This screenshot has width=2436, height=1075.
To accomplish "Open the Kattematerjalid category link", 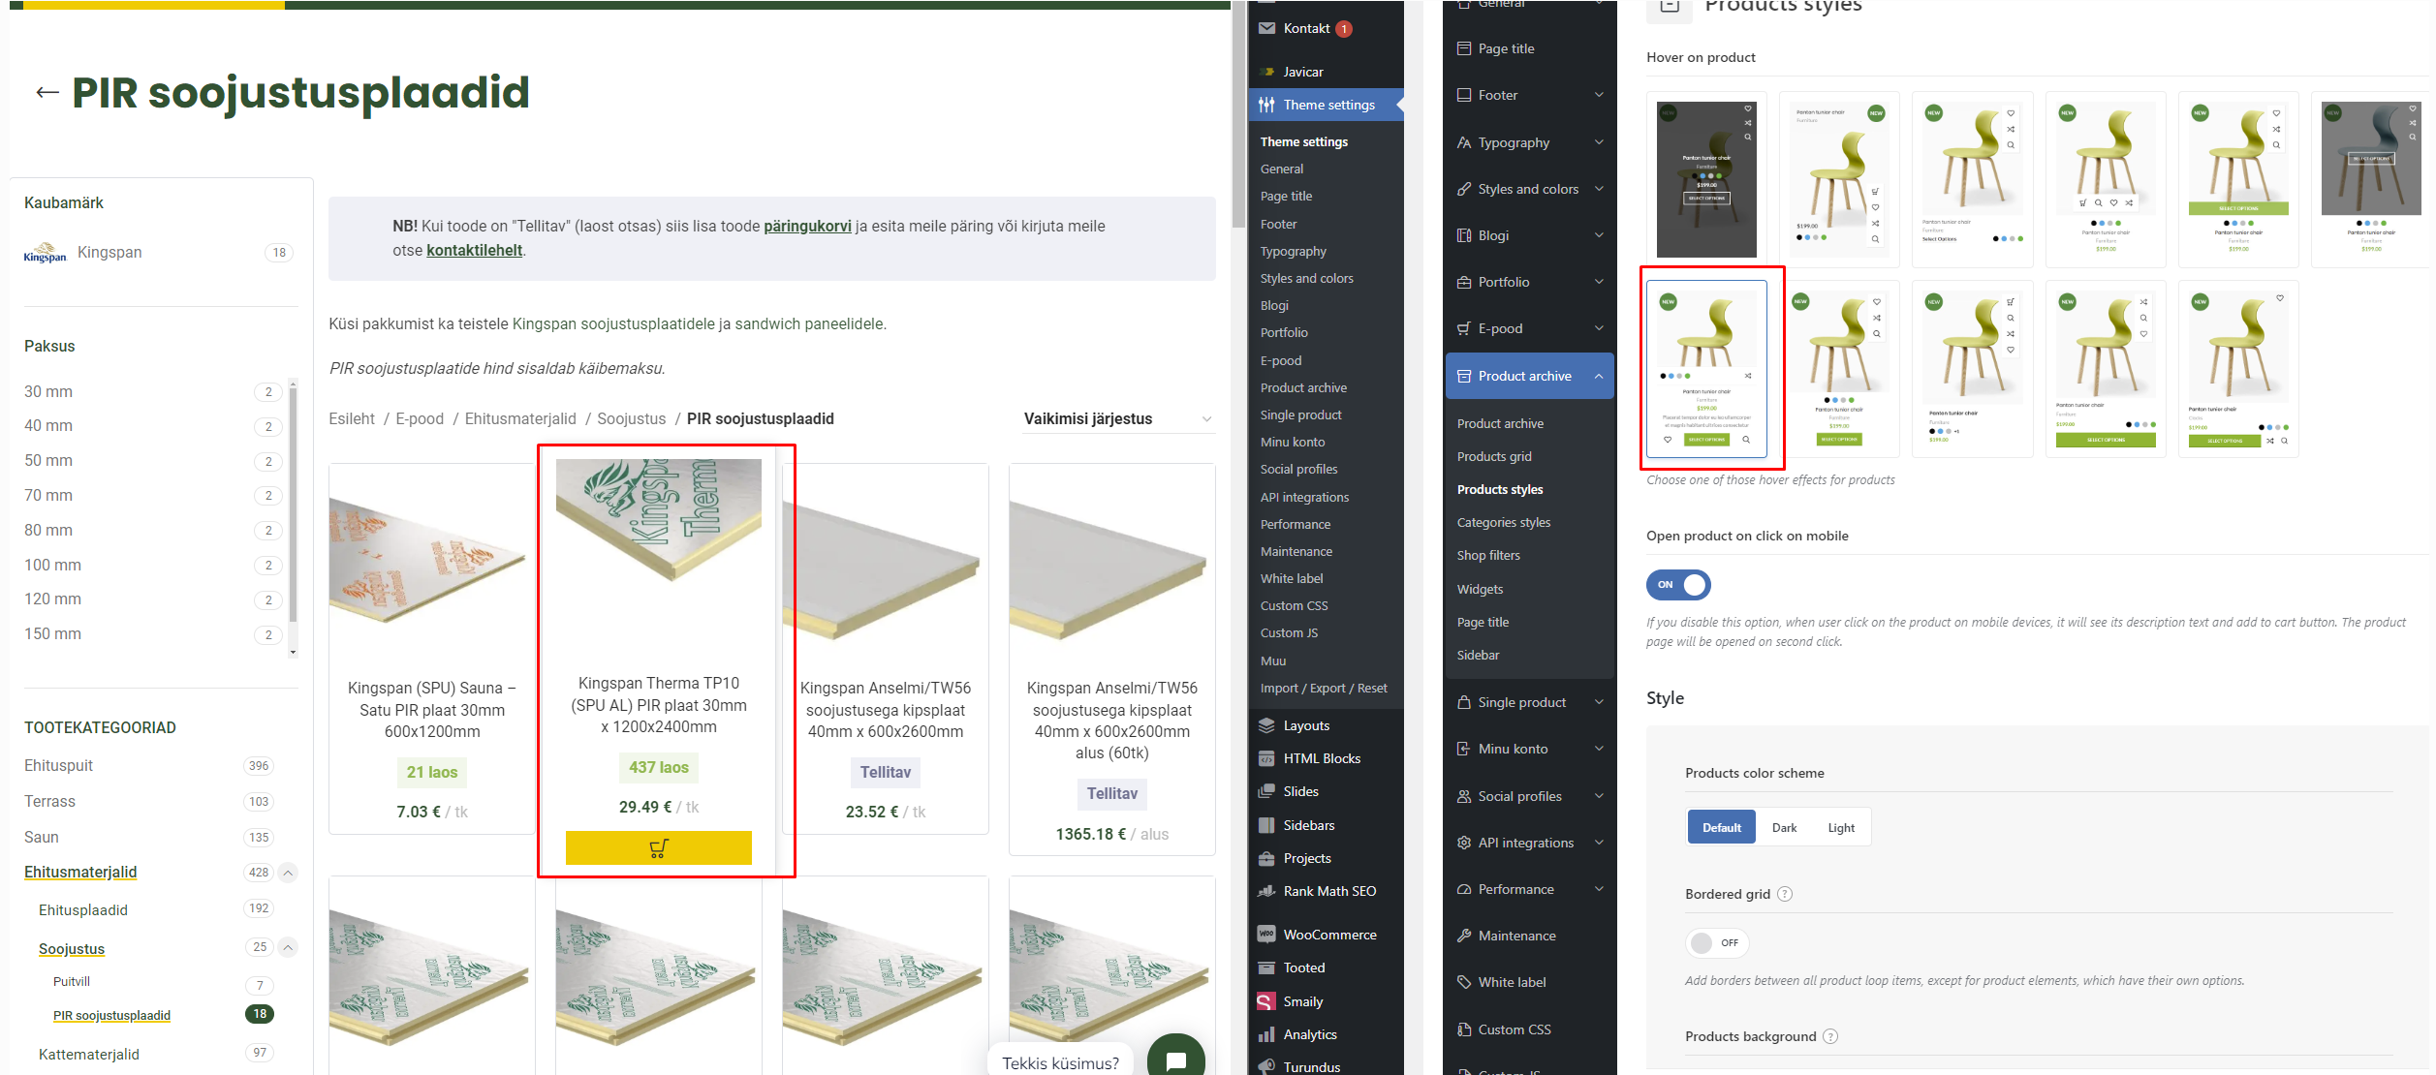I will tap(89, 1054).
